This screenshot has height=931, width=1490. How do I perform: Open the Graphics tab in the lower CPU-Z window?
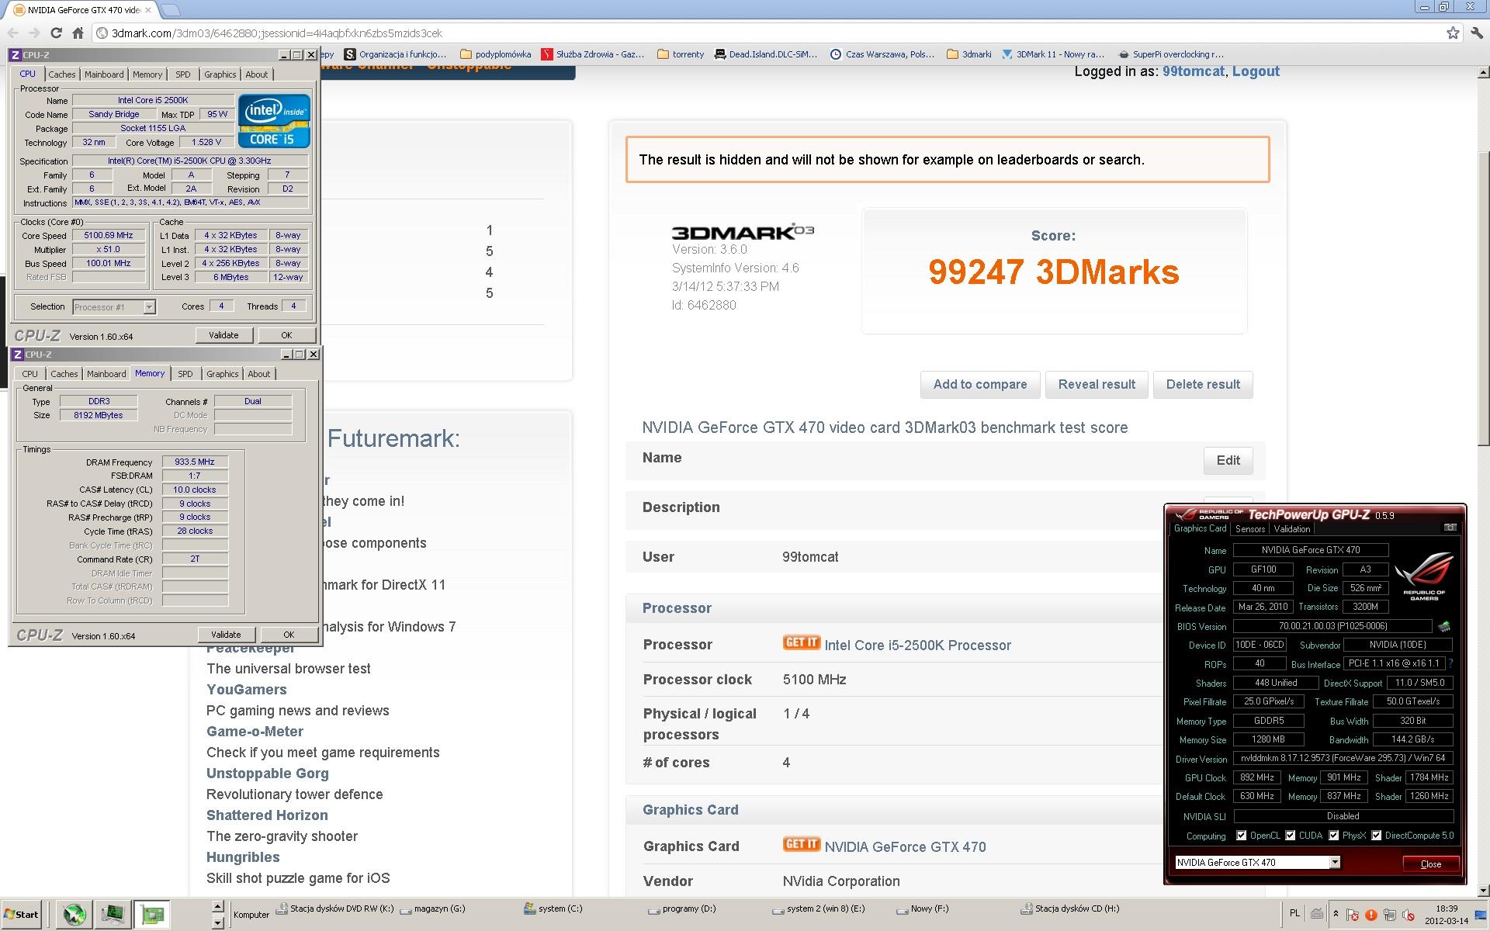tap(223, 374)
